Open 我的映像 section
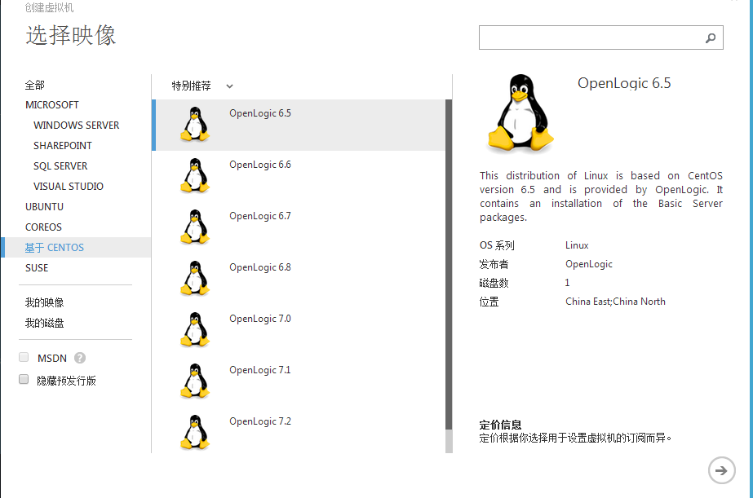Image resolution: width=753 pixels, height=498 pixels. [x=44, y=302]
